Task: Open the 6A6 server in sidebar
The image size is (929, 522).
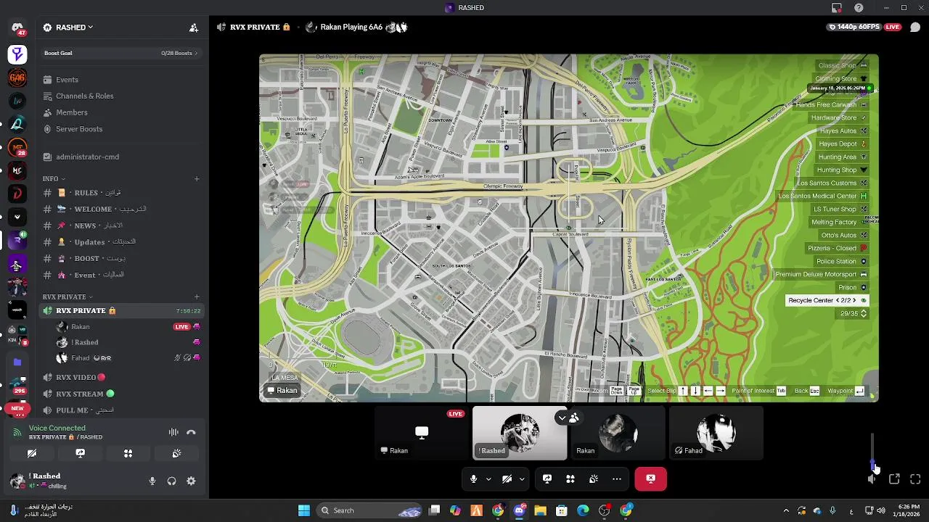Action: pyautogui.click(x=17, y=78)
